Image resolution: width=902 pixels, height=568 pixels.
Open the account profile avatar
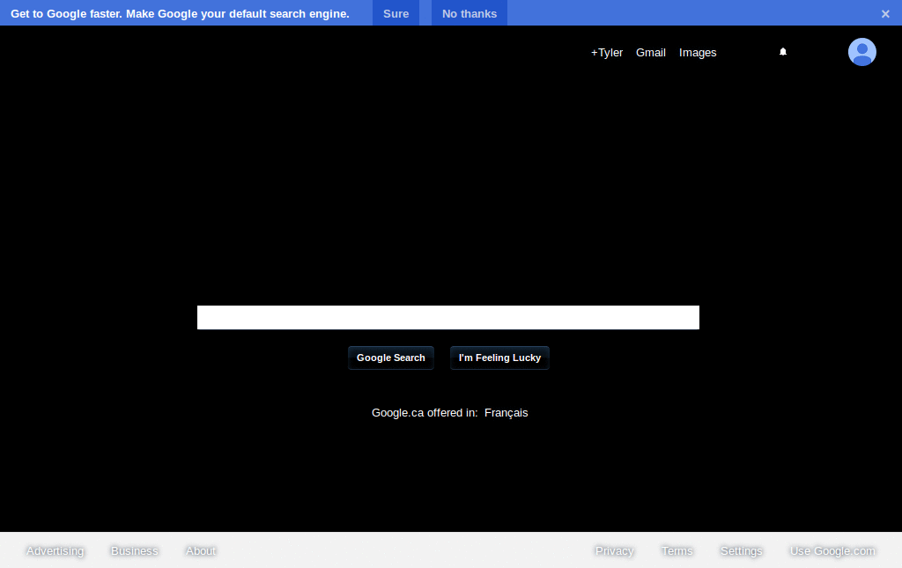861,52
